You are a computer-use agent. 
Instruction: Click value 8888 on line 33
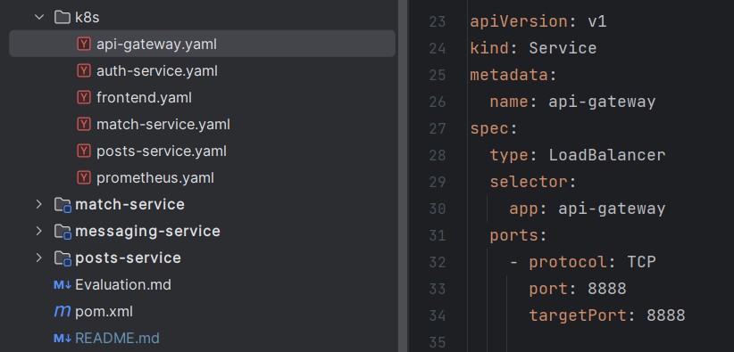(607, 289)
